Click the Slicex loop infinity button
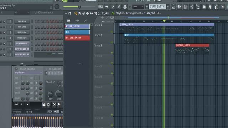The width and height of the screenshot is (228, 128). 16,104
